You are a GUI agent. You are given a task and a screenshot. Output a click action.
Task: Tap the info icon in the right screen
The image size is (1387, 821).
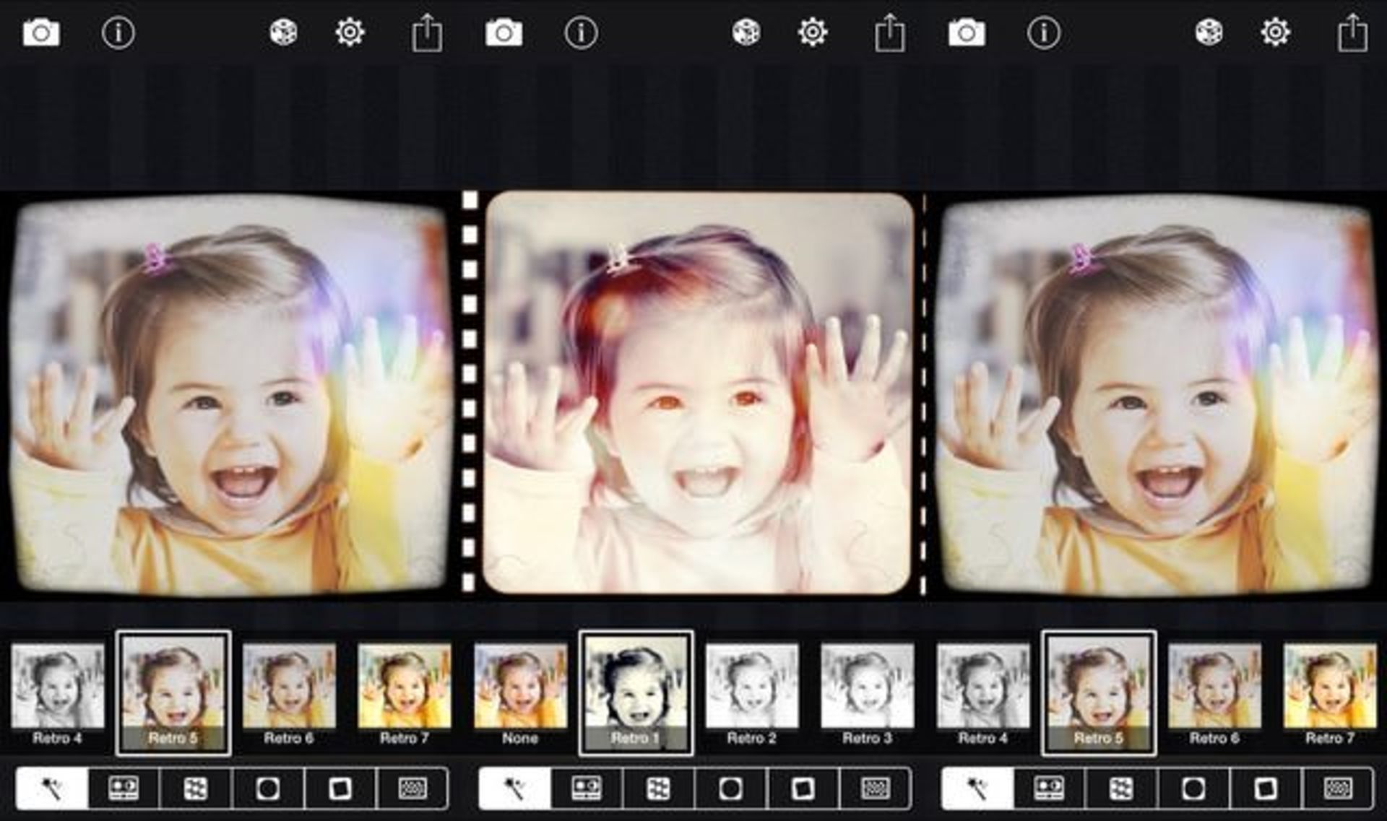coord(1044,33)
